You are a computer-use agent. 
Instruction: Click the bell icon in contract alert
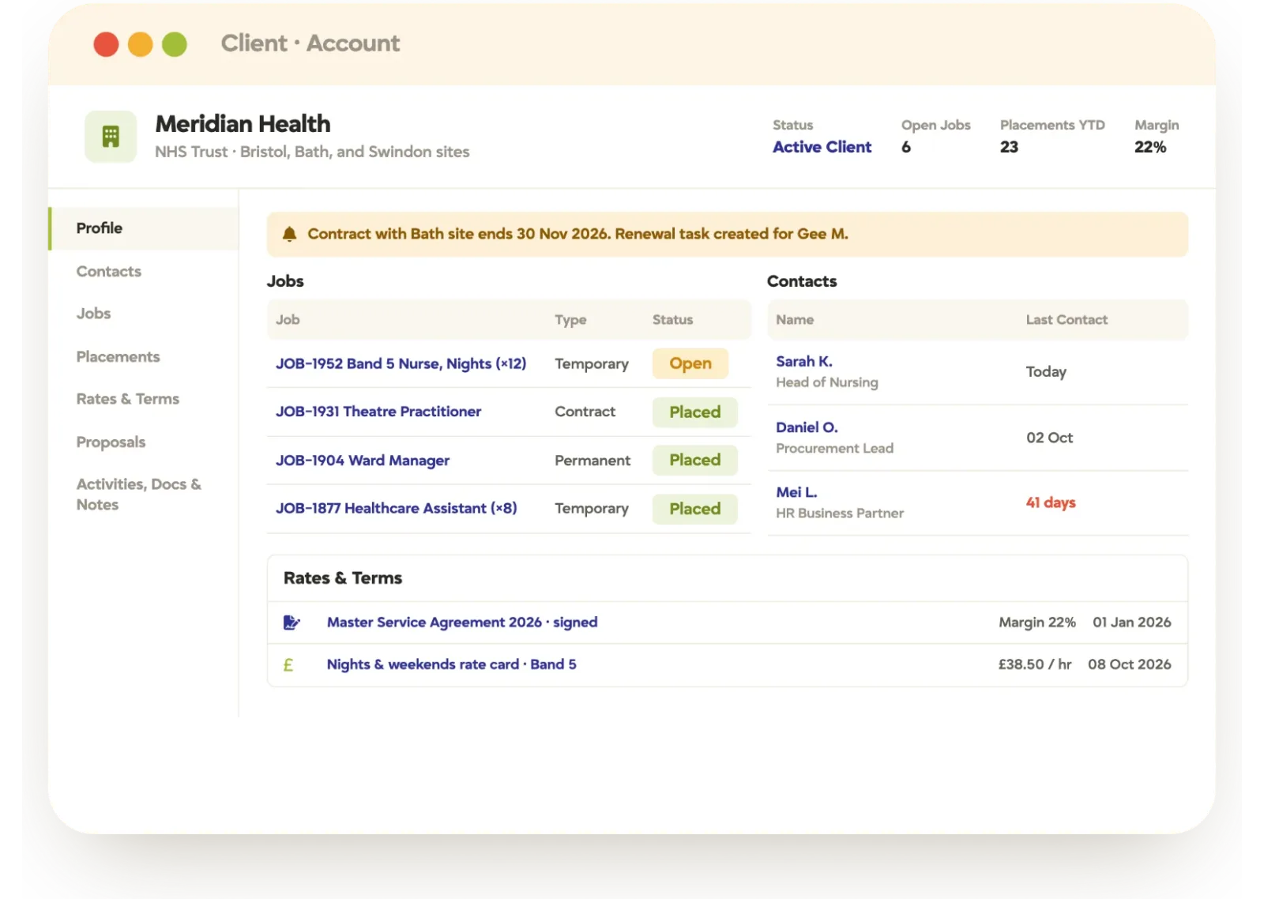click(290, 234)
